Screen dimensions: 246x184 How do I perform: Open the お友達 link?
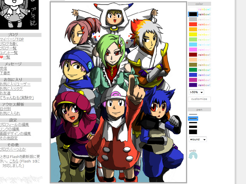point(5,93)
